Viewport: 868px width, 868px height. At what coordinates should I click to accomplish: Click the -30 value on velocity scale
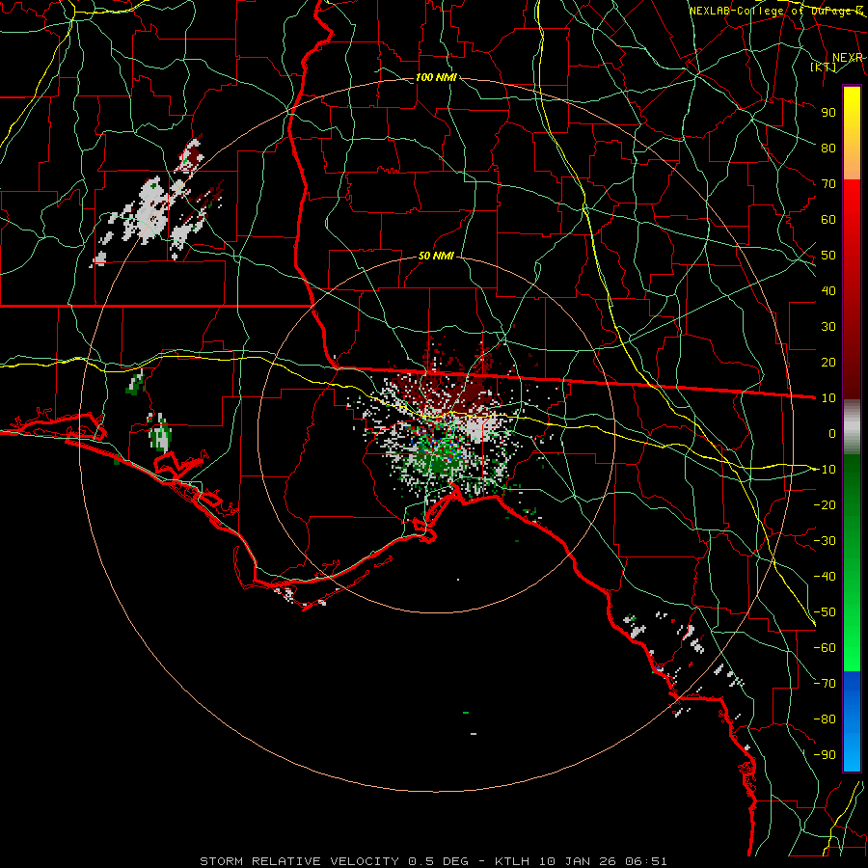pos(825,541)
